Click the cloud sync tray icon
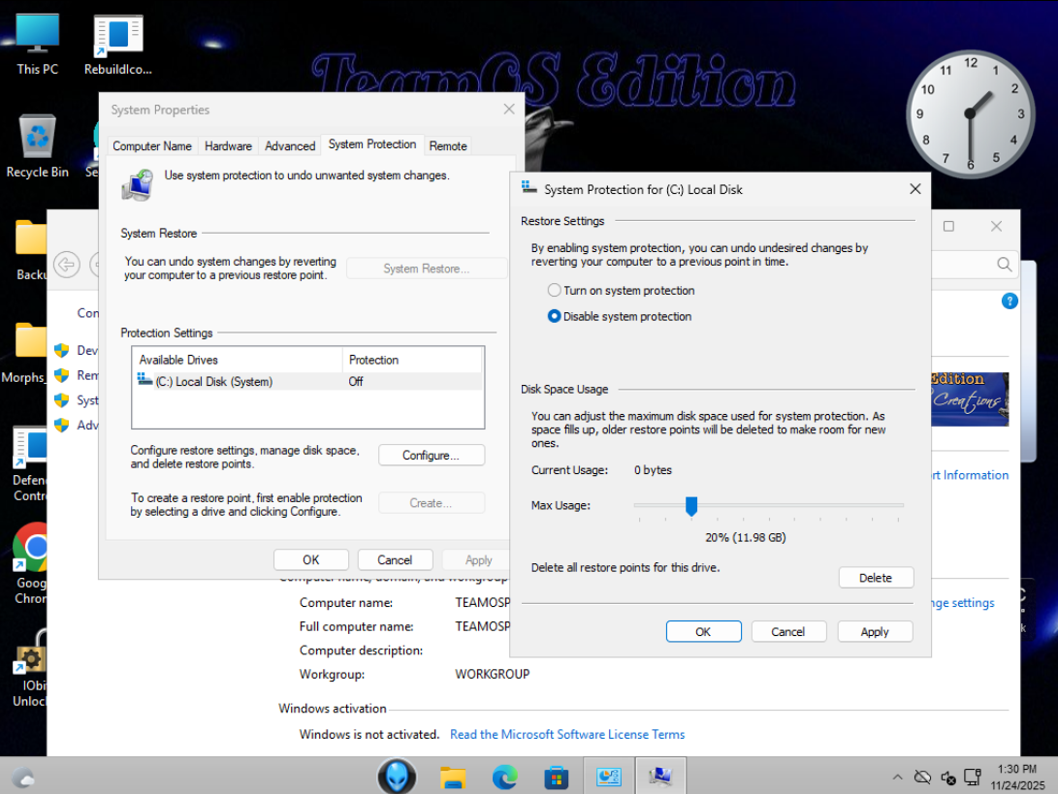 [x=922, y=778]
